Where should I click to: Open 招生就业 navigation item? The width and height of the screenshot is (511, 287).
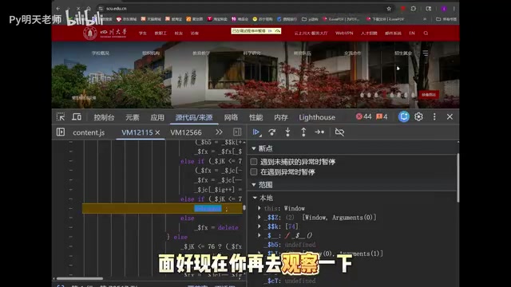tap(403, 53)
